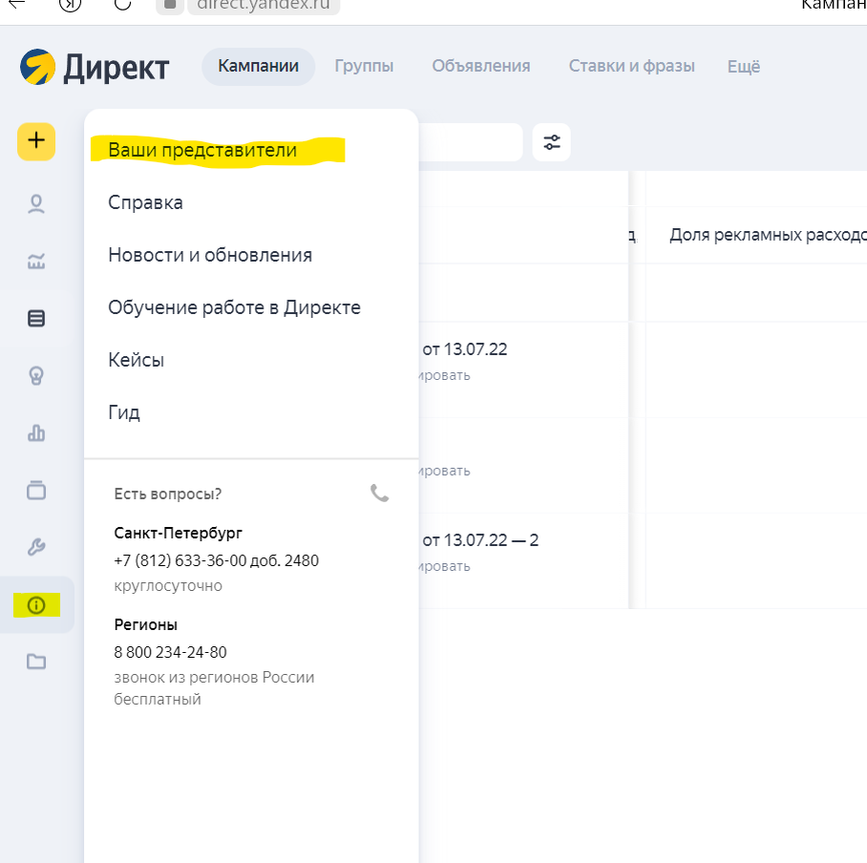Open the recommendations lightbulb icon
Viewport: 867px width, 863px height.
pyautogui.click(x=36, y=376)
